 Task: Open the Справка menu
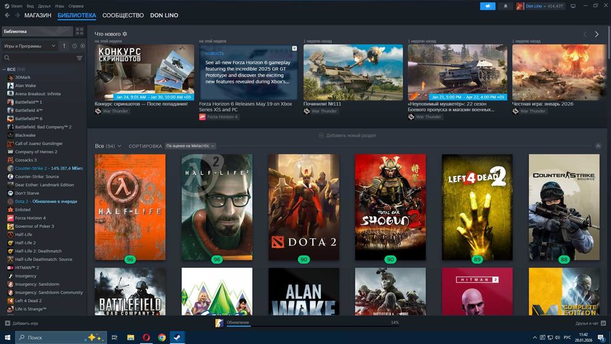click(x=76, y=6)
